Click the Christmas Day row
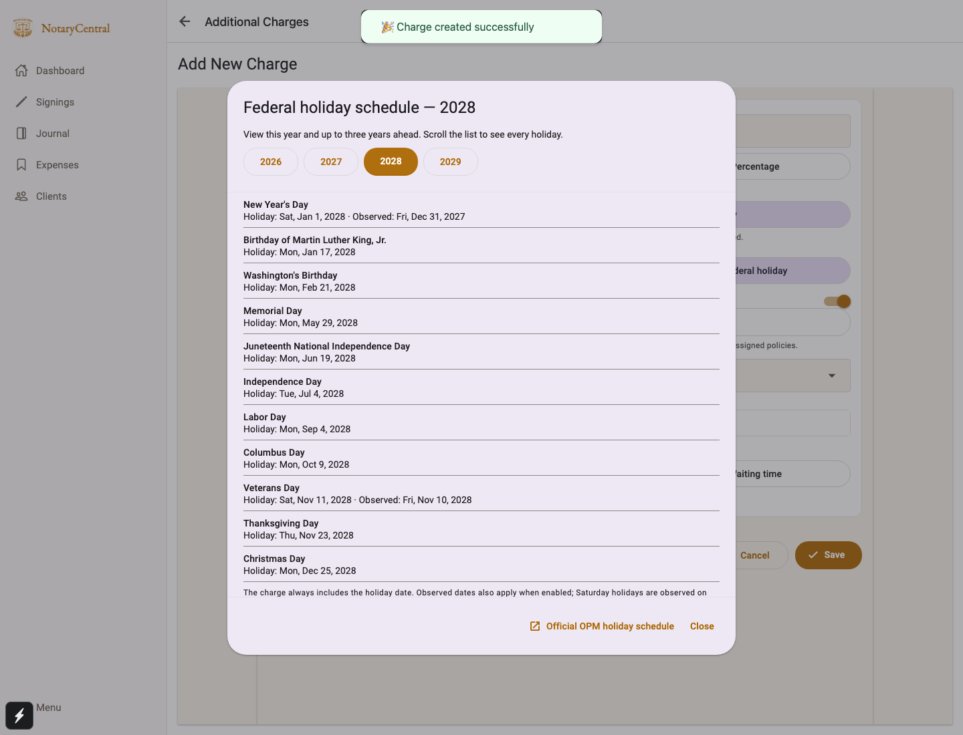The image size is (963, 735). [x=481, y=565]
